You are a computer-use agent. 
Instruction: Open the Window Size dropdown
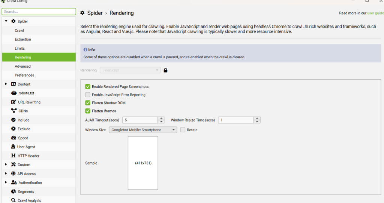tap(143, 130)
